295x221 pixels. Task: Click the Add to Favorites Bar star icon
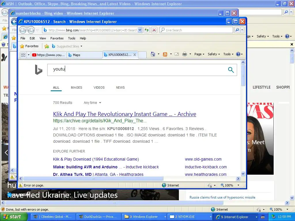(47, 46)
